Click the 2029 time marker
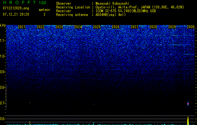The image size is (197, 125). coord(172,27)
